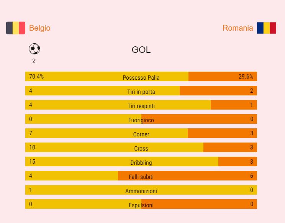
Task: Click the GOL heading
Action: pos(141,50)
